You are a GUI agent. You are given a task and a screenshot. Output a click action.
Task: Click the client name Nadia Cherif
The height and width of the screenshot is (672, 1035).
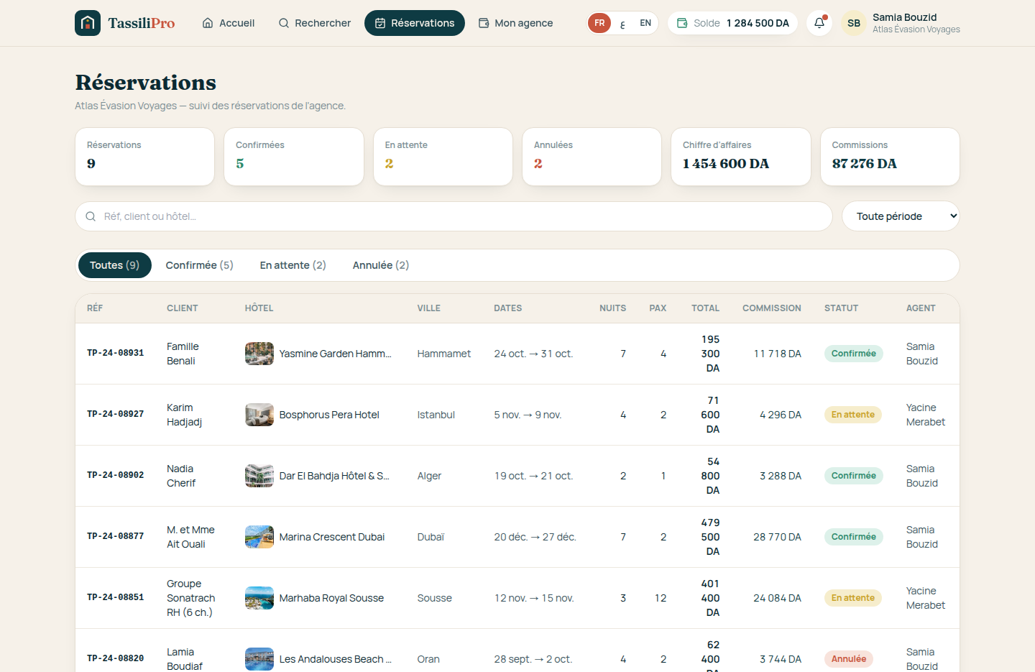pyautogui.click(x=183, y=476)
